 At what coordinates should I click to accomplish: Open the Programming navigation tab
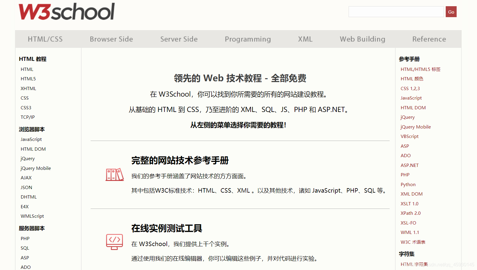(248, 39)
